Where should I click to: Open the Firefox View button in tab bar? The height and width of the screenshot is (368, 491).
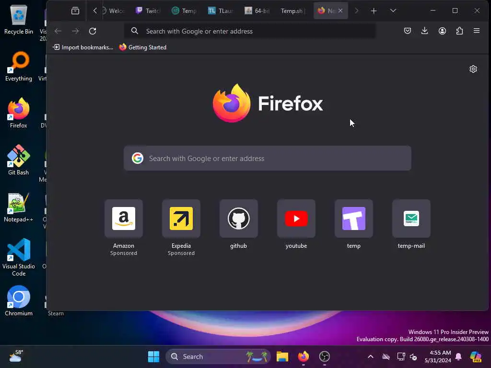click(x=75, y=11)
